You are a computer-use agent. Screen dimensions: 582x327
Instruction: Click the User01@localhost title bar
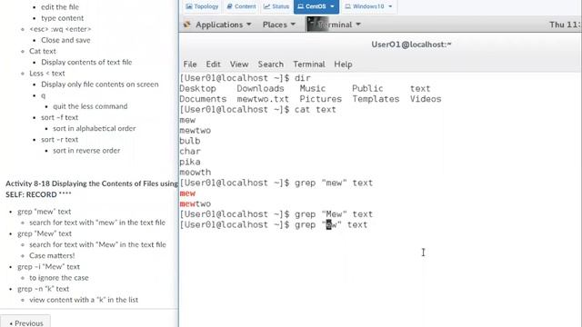[411, 45]
